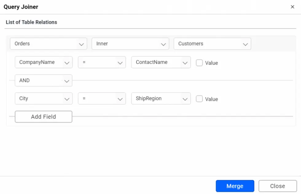Image resolution: width=301 pixels, height=194 pixels.
Task: Click the Close button at bottom right
Action: 277,186
